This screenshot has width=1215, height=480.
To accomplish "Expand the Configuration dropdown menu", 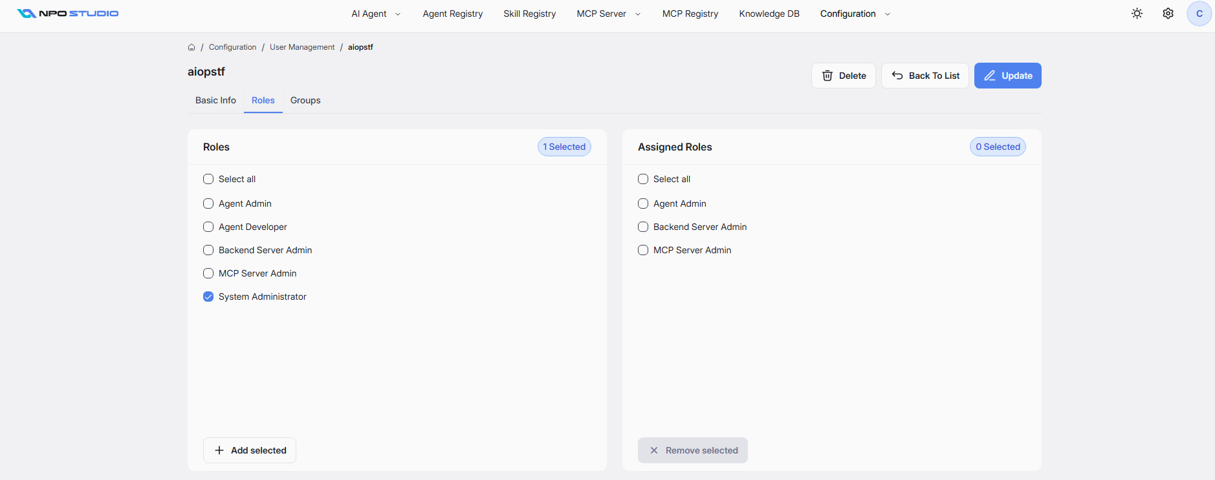I will click(x=855, y=14).
